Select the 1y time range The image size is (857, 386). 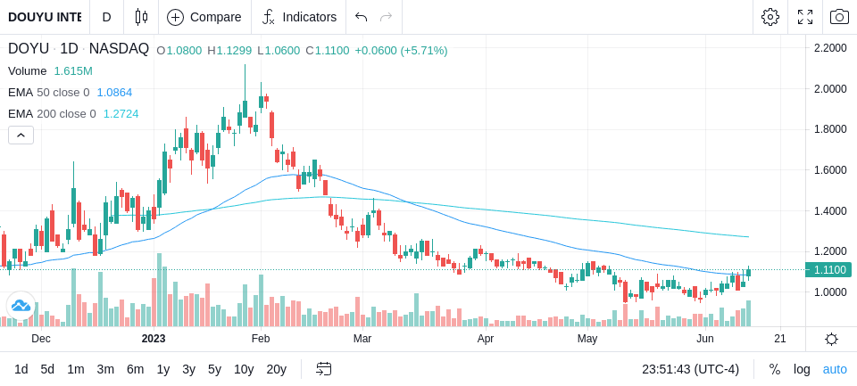(x=162, y=369)
